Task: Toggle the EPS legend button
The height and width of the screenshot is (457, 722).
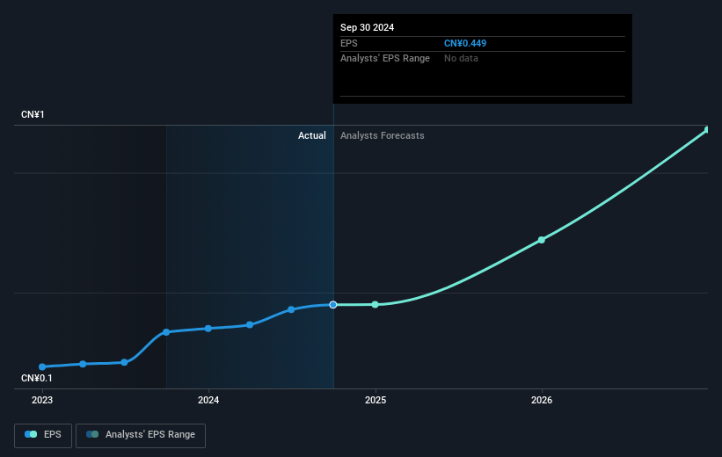Action: (x=43, y=435)
